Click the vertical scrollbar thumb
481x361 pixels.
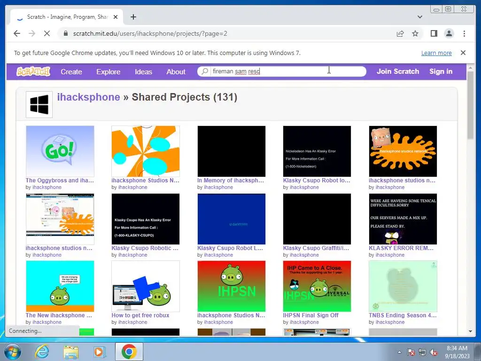470,105
